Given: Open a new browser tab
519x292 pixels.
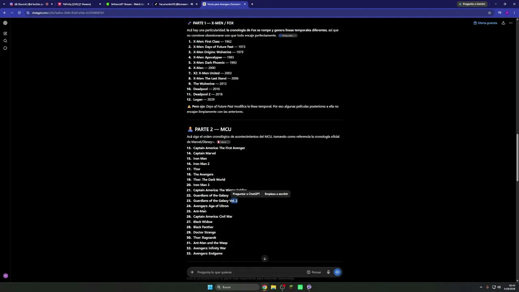Looking at the screenshot, I should tap(252, 4).
